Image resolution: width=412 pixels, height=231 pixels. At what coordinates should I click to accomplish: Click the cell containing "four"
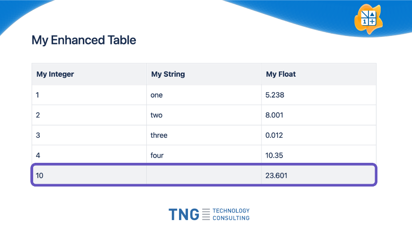pyautogui.click(x=157, y=155)
